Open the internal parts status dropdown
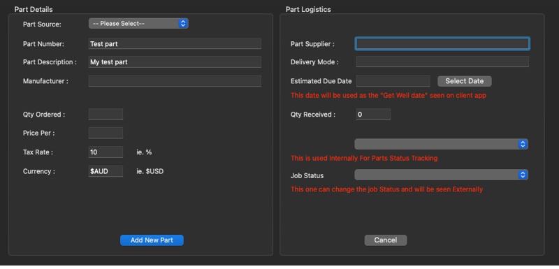This screenshot has width=559, height=269. point(442,144)
